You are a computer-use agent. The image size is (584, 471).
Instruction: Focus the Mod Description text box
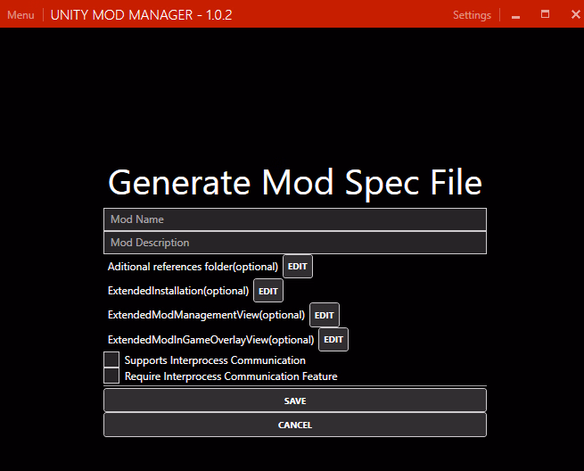click(x=294, y=243)
